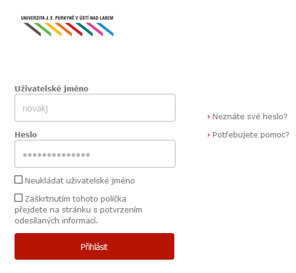Screen dimensions: 296x273
Task: Focus the Uživatelské jméno input field
Action: click(95, 108)
